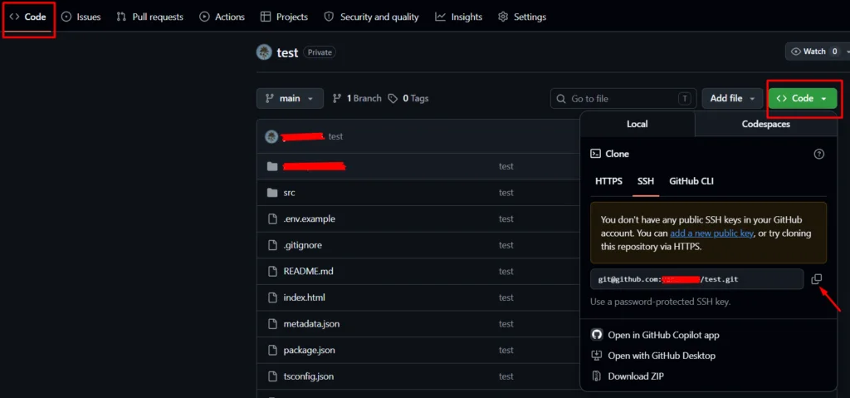850x398 pixels.
Task: Open the index.html file
Action: 304,297
